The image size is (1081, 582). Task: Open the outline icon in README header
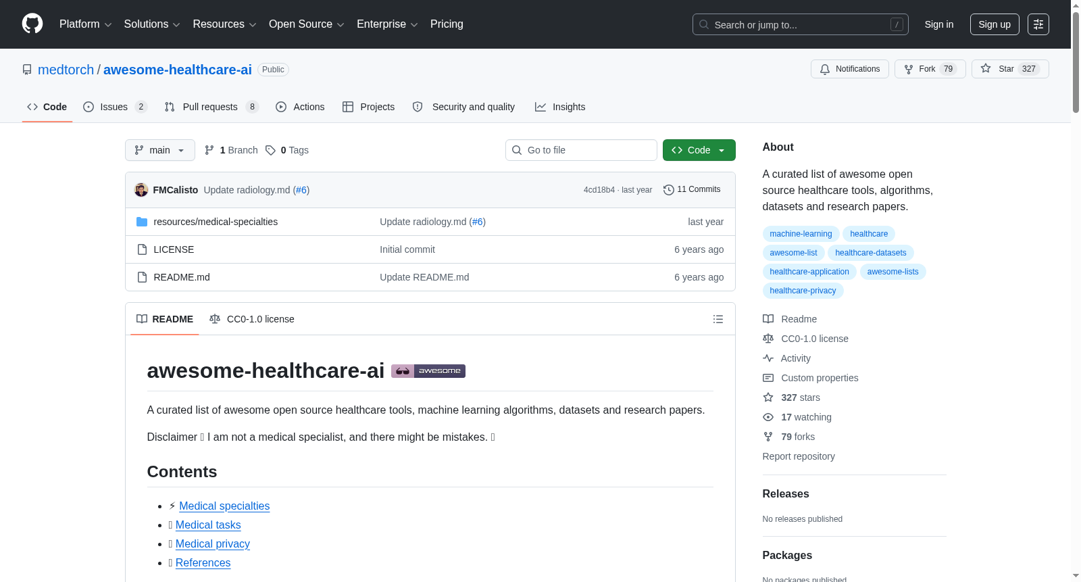pos(718,319)
